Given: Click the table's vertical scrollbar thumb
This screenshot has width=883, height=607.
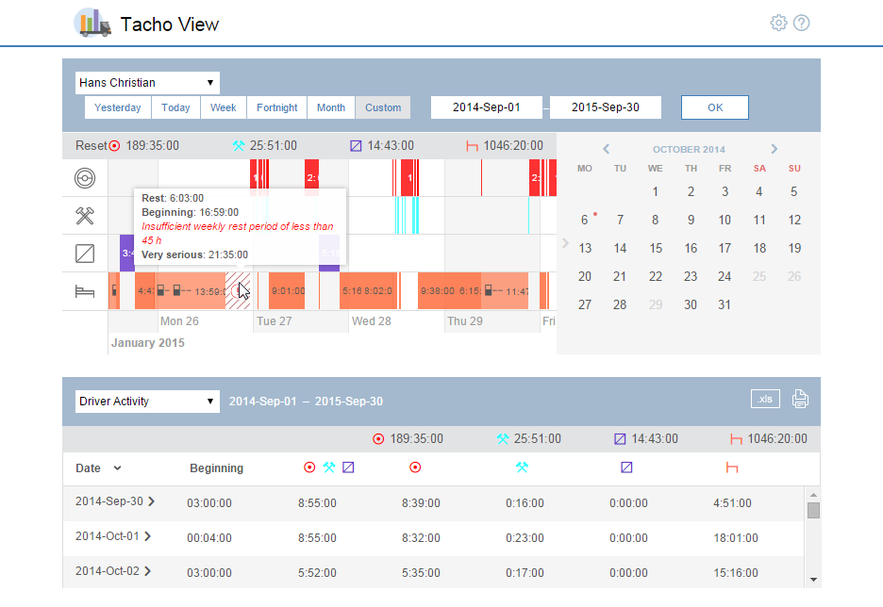Looking at the screenshot, I should click(813, 510).
